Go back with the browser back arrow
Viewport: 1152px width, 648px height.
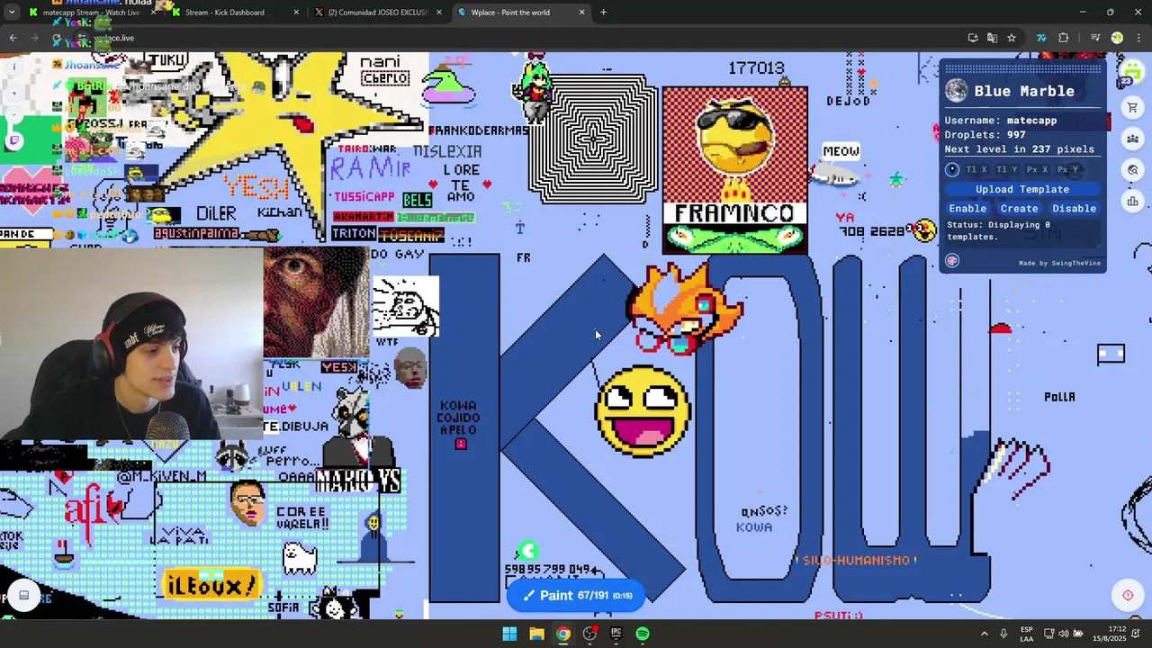tap(13, 38)
